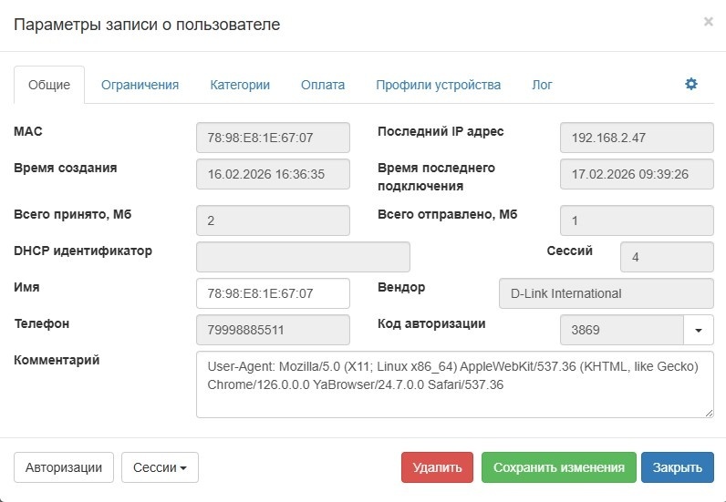Expand the authorization code dropdown arrow
The height and width of the screenshot is (502, 726).
coord(699,330)
